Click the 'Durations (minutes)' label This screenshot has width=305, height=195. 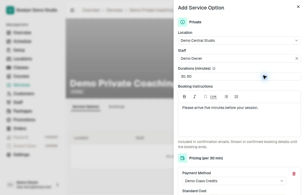(x=194, y=68)
